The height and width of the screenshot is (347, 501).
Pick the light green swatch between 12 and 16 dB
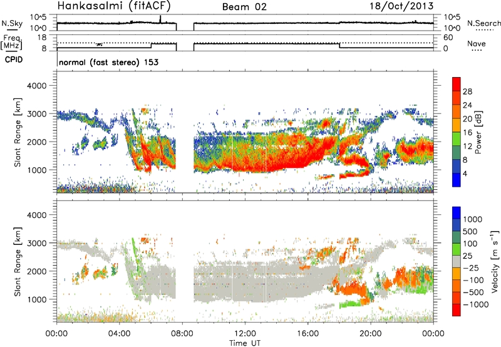point(457,138)
